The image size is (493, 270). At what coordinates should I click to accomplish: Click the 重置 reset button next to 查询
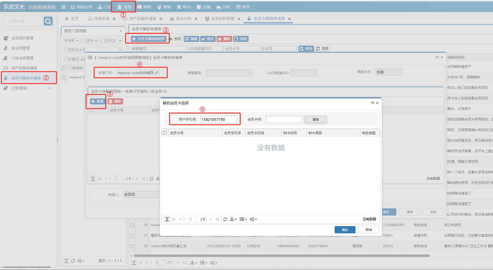pos(322,49)
